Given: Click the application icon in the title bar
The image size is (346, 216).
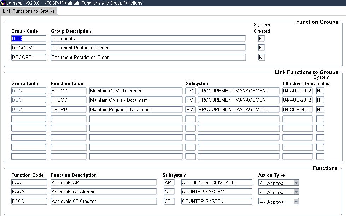Looking at the screenshot, I should point(3,3).
